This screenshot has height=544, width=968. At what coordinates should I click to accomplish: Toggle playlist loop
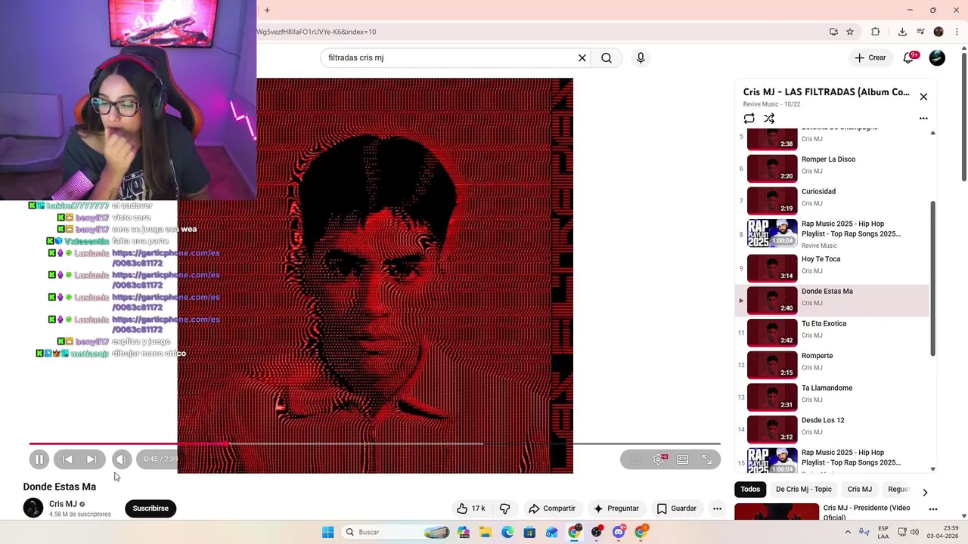[749, 119]
